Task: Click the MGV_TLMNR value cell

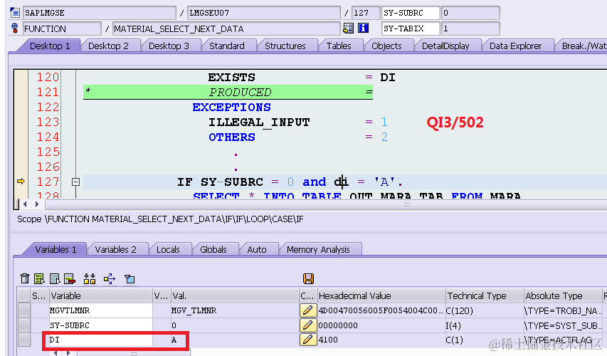Action: [x=235, y=310]
